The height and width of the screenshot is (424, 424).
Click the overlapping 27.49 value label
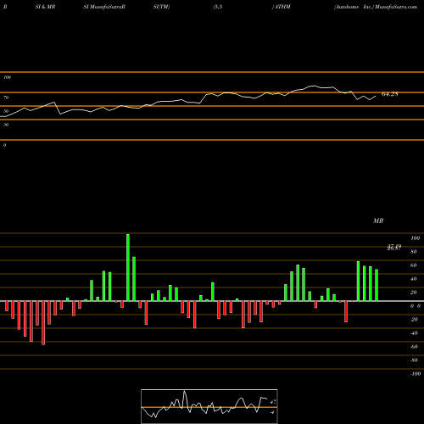(394, 247)
